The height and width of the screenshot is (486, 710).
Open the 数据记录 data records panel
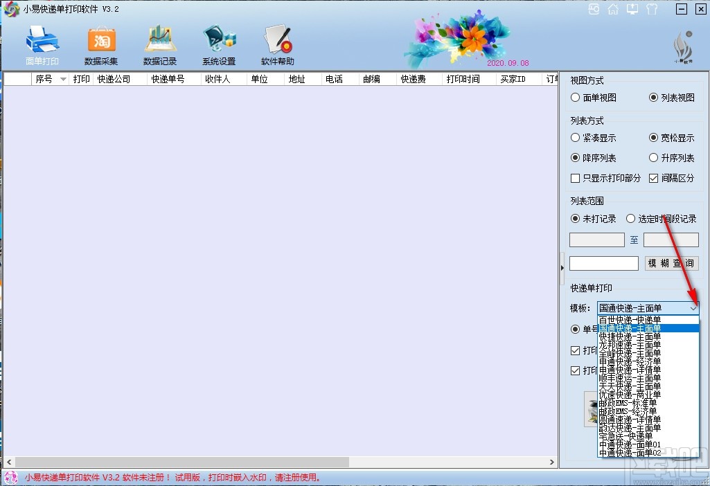click(160, 43)
